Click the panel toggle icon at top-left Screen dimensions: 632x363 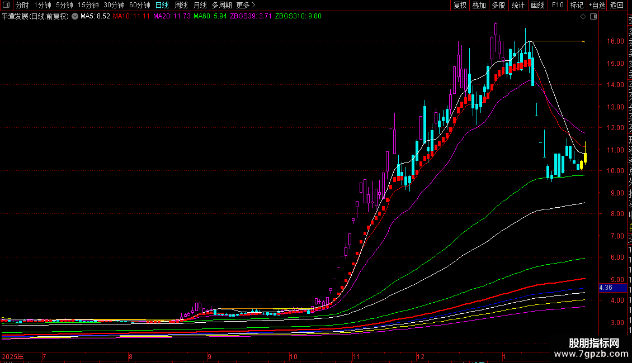pyautogui.click(x=6, y=6)
